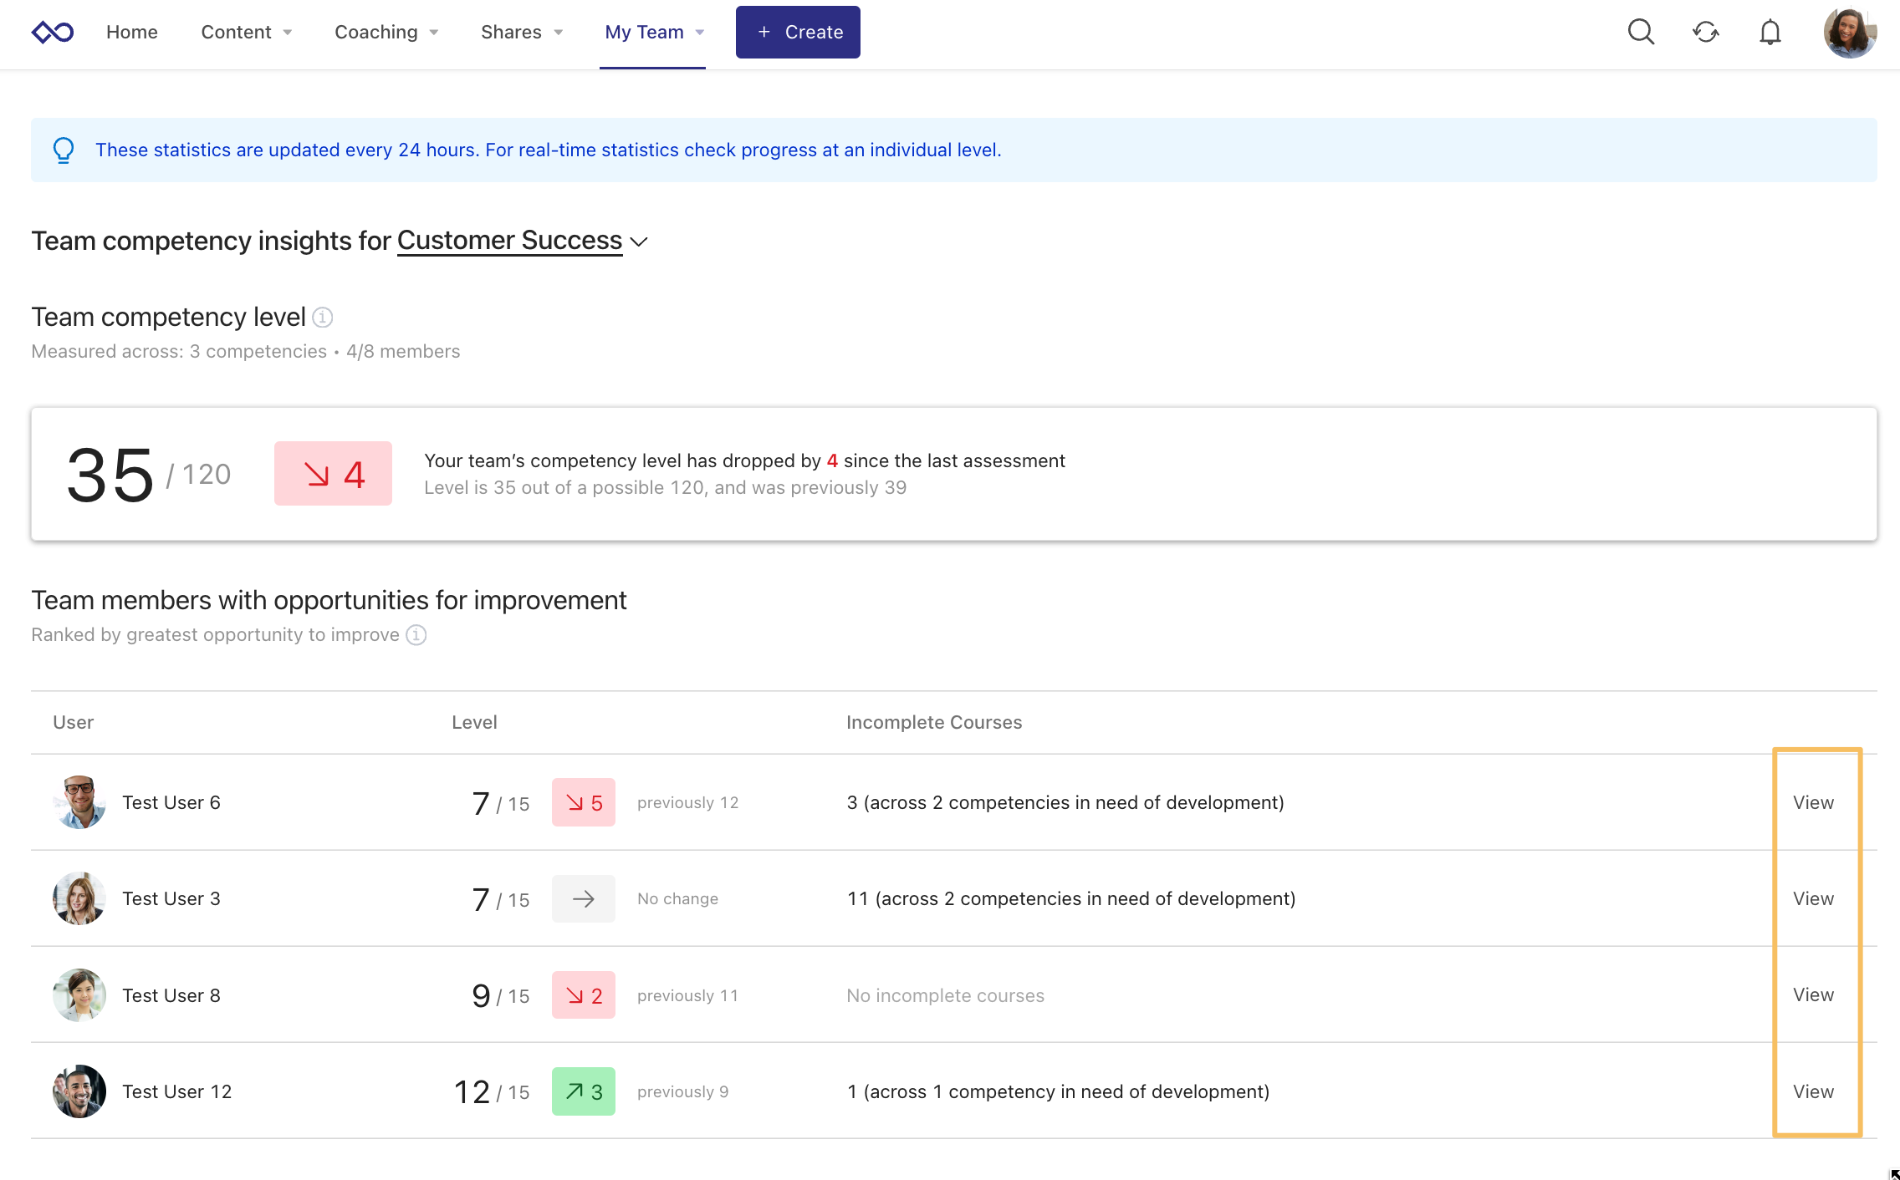Viewport: 1900px width, 1180px height.
Task: Click the Test User 6 name
Action: coord(171,802)
